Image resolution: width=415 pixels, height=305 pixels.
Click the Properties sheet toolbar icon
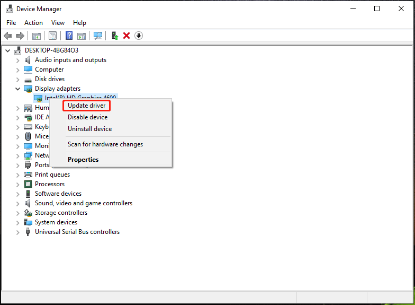point(52,36)
